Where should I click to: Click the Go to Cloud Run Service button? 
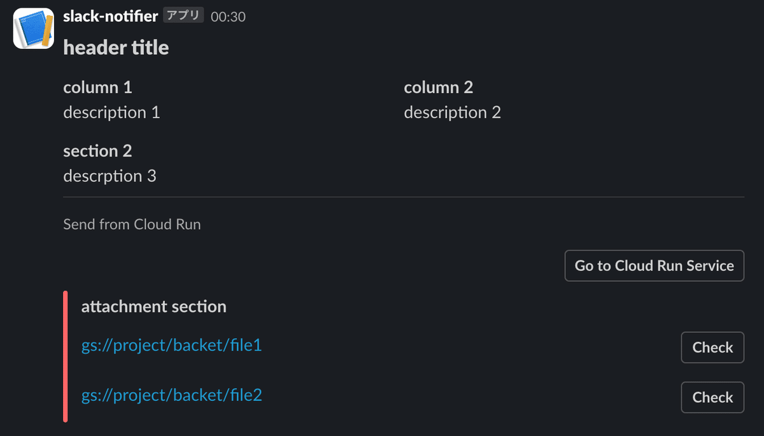[654, 265]
